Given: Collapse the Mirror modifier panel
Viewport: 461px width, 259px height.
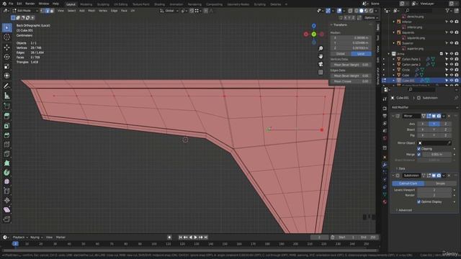Looking at the screenshot, I should (393, 116).
